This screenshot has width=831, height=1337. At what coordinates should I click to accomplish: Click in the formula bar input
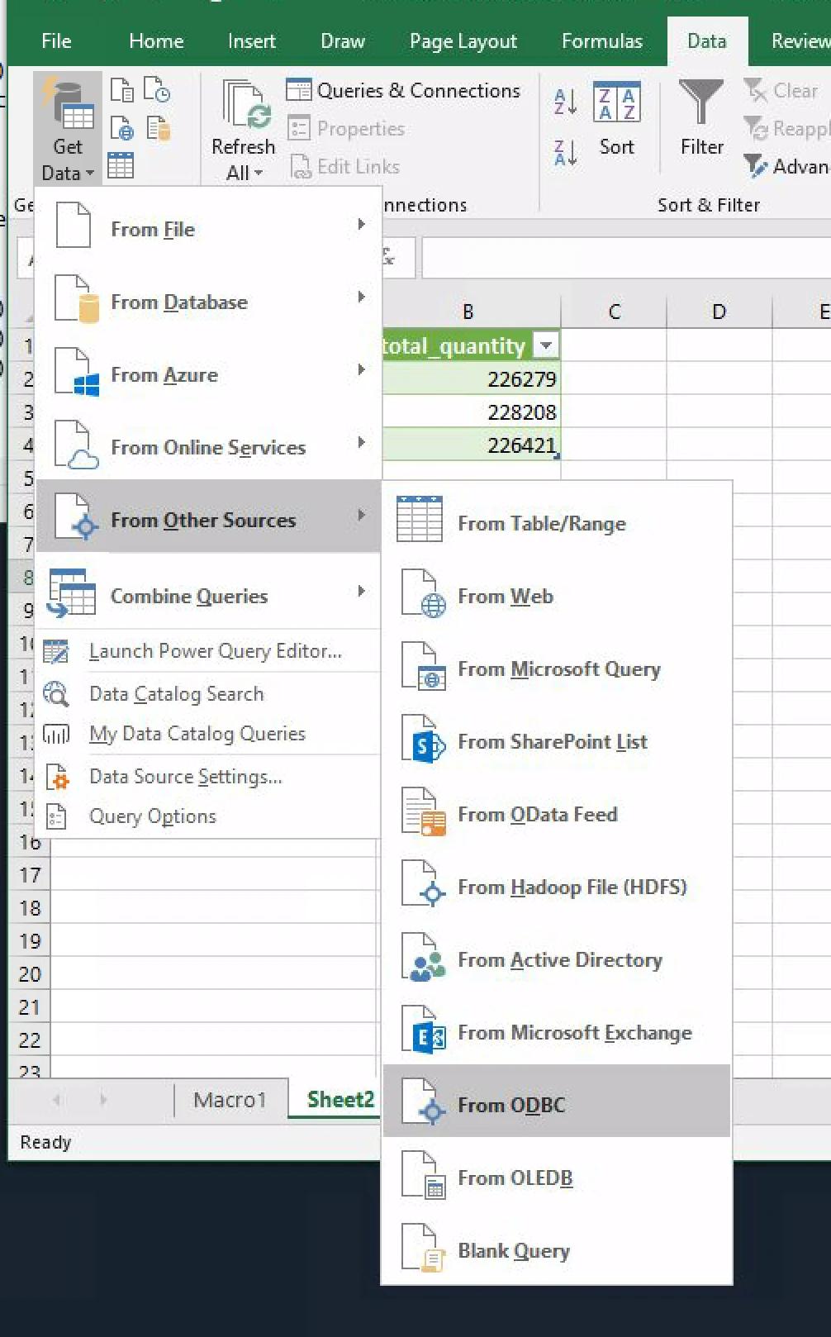626,258
